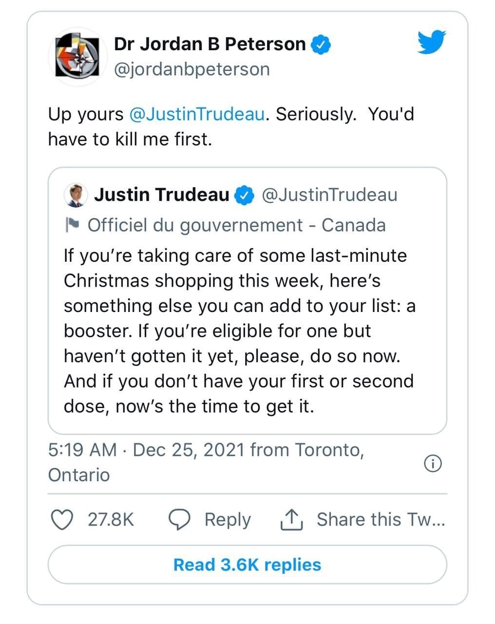Open the tweet info circle icon

point(433,464)
